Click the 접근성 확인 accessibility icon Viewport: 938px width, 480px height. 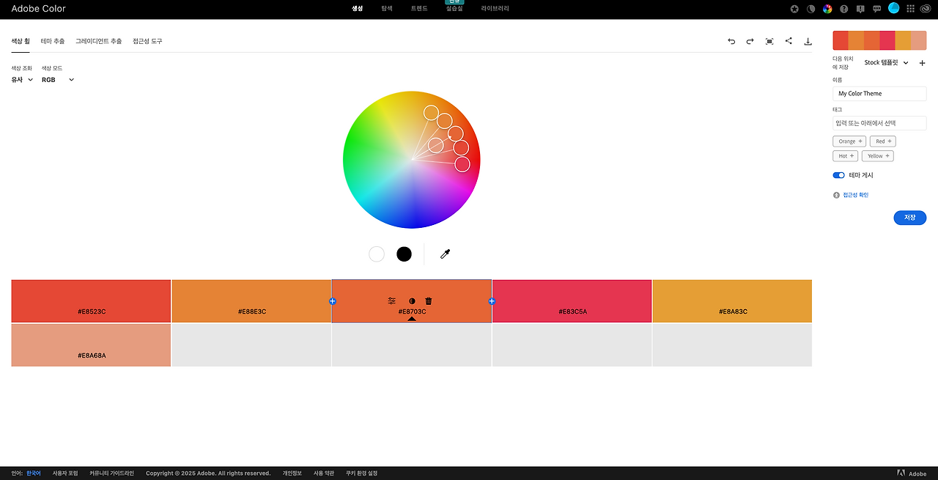(x=836, y=195)
